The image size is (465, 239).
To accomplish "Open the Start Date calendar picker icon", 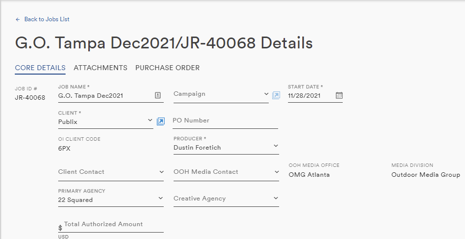I will tap(339, 95).
